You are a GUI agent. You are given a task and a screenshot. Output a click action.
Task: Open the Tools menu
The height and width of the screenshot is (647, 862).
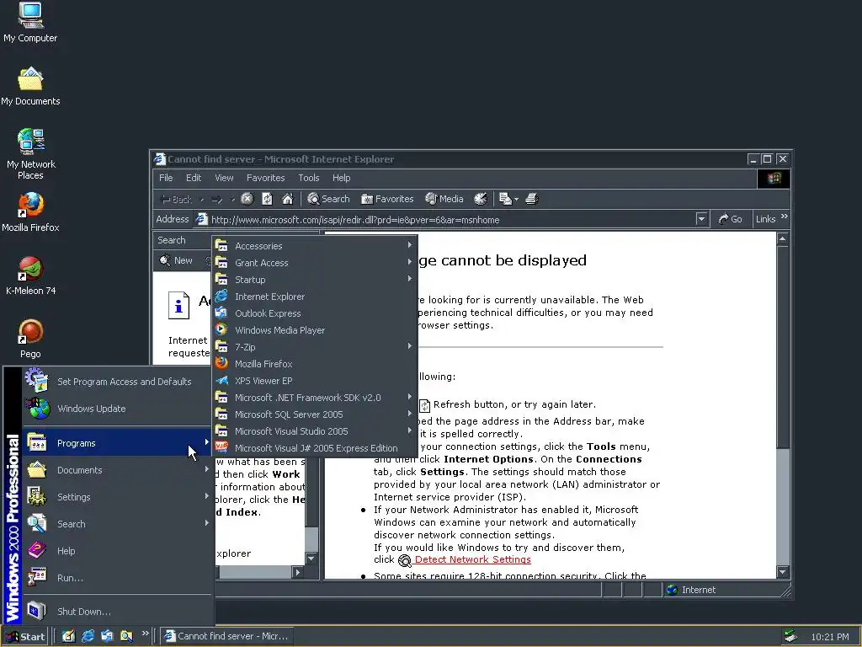click(308, 178)
